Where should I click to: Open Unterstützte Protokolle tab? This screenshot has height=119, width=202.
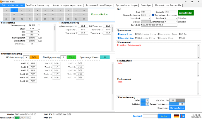click(x=168, y=5)
